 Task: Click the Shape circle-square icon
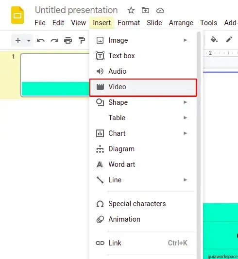pyautogui.click(x=100, y=102)
